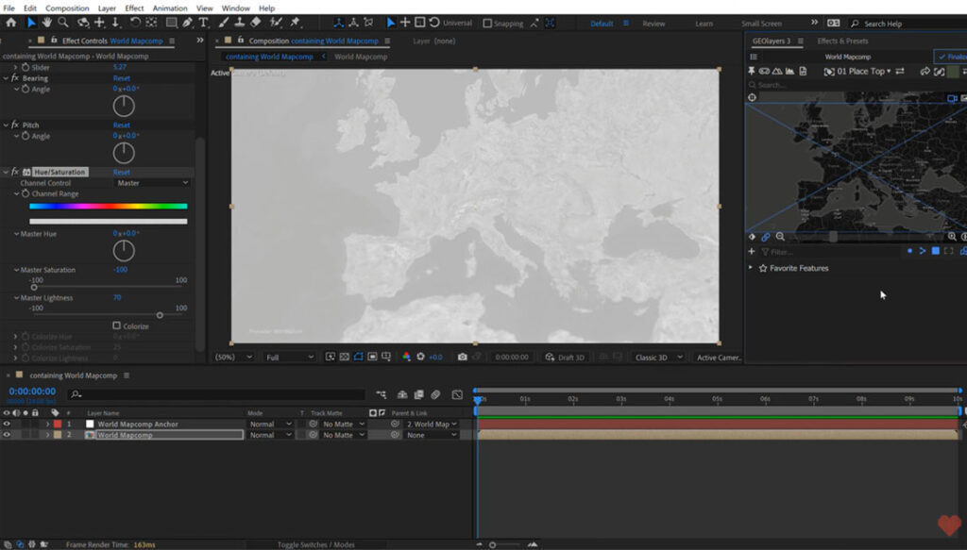Click the GEOlayers share arrow icon
Image resolution: width=967 pixels, height=550 pixels.
pos(925,72)
